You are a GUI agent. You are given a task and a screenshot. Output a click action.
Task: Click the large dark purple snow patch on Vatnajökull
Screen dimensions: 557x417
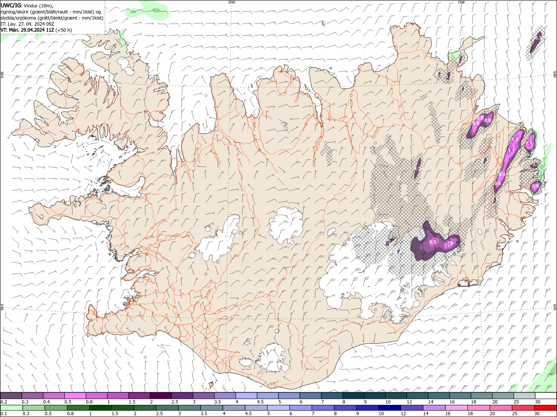[x=429, y=243]
